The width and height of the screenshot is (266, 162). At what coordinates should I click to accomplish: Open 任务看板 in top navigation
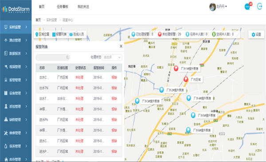(63, 7)
